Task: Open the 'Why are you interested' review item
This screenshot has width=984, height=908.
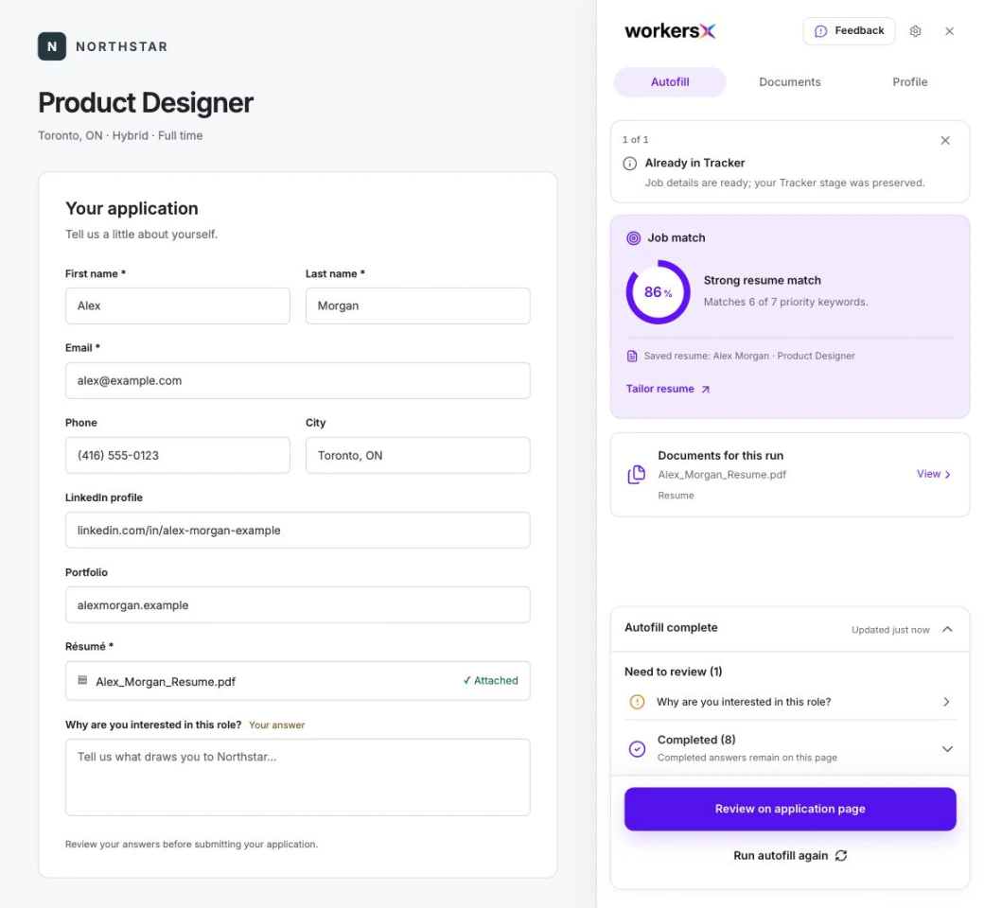Action: (x=789, y=702)
